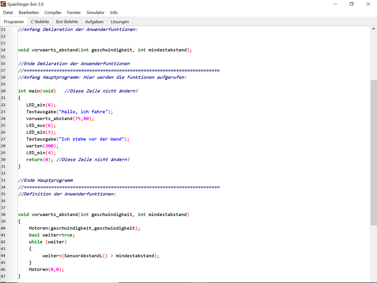Place cursor in the LED_ein(6) line
Viewport: 377px width, 283px height.
(x=41, y=105)
